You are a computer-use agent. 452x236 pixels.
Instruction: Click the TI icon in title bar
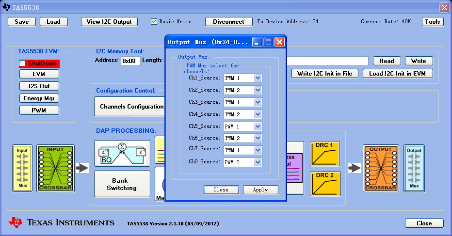(6, 7)
